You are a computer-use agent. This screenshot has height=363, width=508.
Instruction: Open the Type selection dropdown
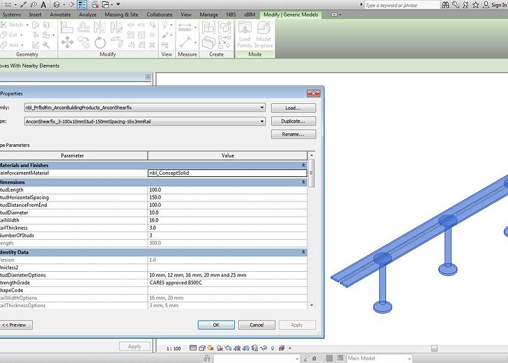point(261,121)
